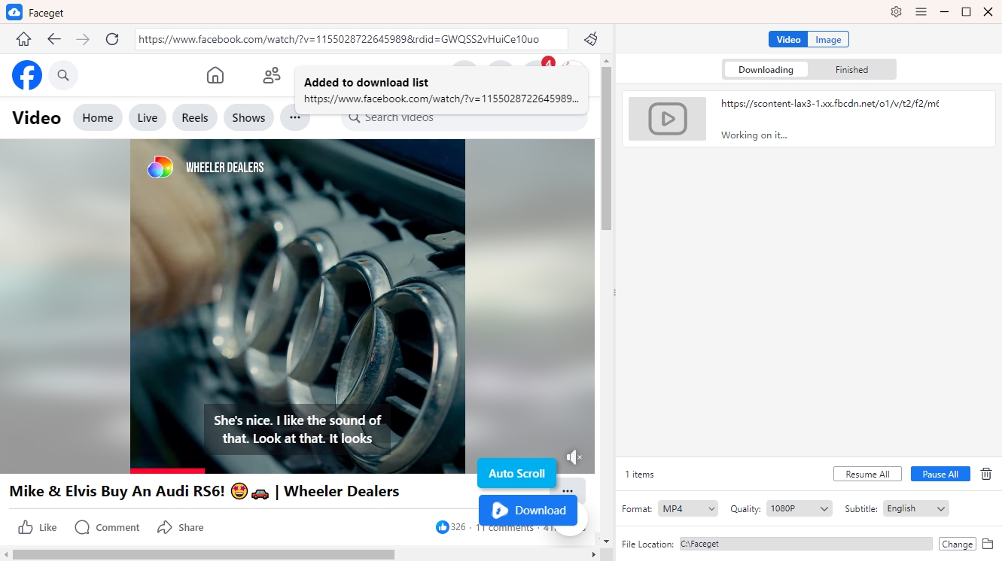The height and width of the screenshot is (561, 1002).
Task: Open the Finished tab
Action: pyautogui.click(x=851, y=70)
